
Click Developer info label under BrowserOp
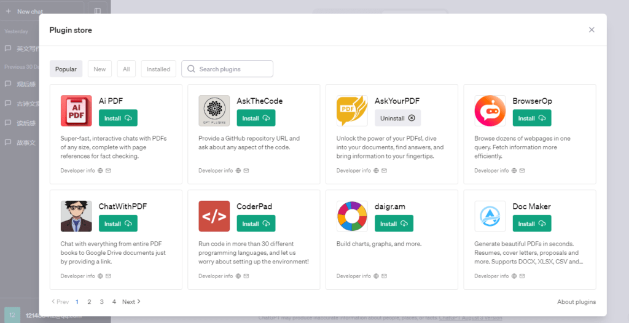tap(492, 171)
